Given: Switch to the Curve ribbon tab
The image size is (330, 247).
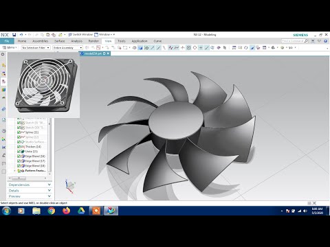Looking at the screenshot, I should point(157,41).
